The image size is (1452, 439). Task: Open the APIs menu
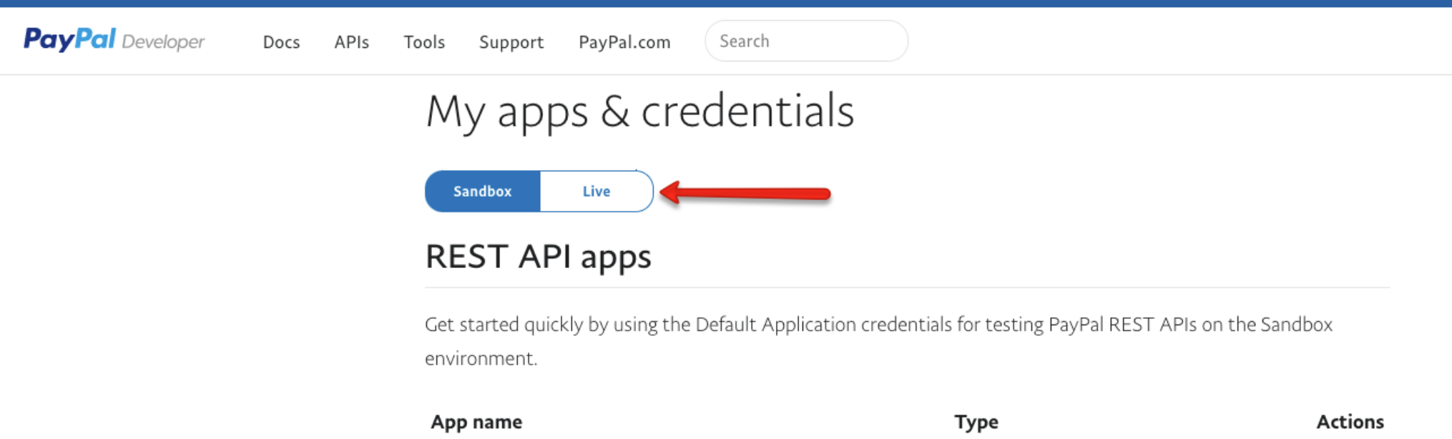351,42
